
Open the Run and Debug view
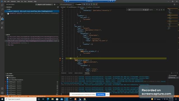[x=2, y=19]
